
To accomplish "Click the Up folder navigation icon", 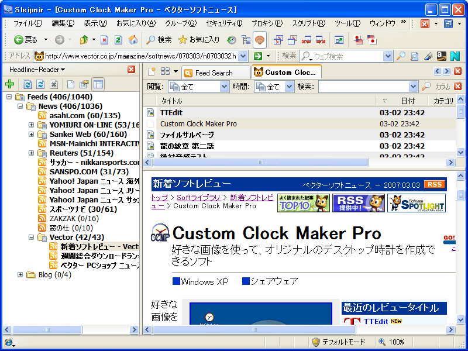I will [x=84, y=40].
